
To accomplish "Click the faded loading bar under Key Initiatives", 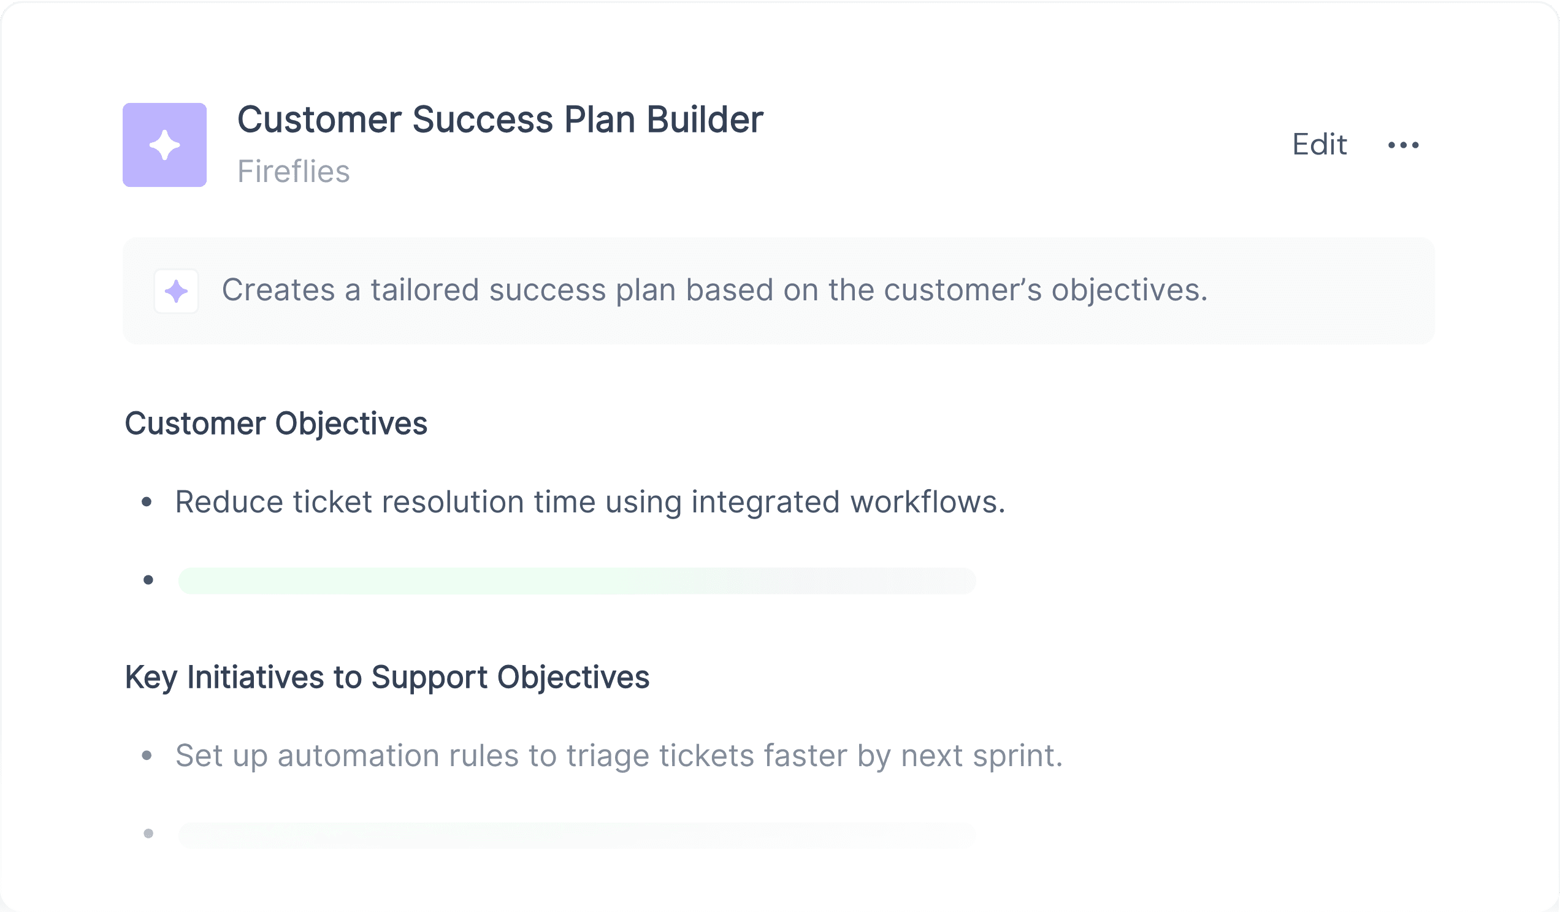I will click(x=577, y=835).
